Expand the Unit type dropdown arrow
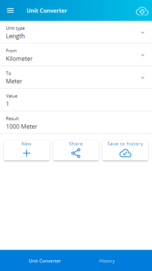This screenshot has width=152, height=271. (142, 33)
